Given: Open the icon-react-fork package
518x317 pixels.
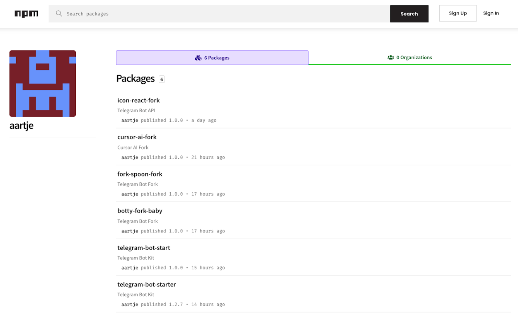Looking at the screenshot, I should point(138,100).
